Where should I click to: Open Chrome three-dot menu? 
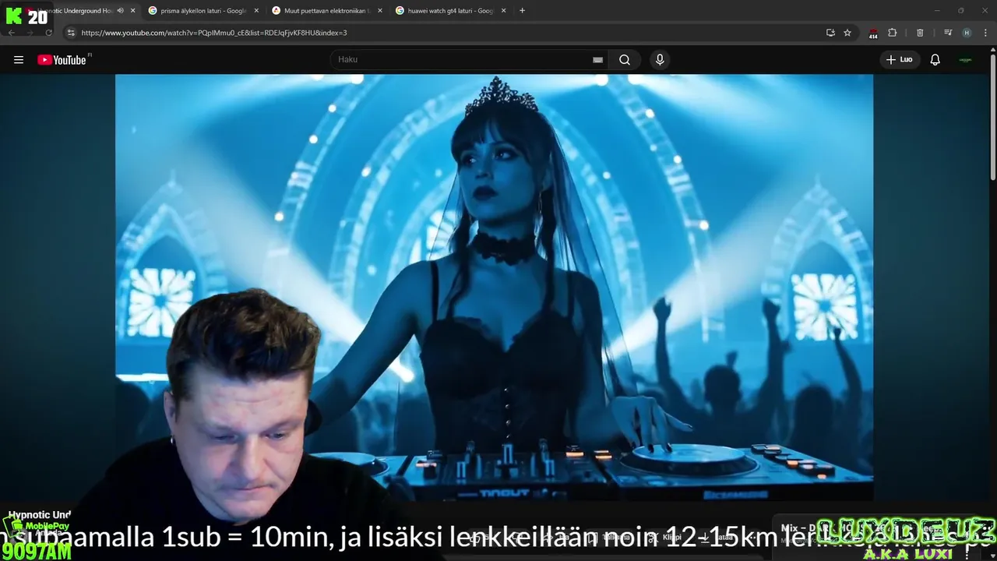pyautogui.click(x=986, y=33)
